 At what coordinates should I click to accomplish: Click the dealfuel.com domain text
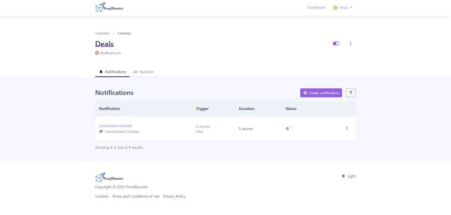tap(110, 53)
